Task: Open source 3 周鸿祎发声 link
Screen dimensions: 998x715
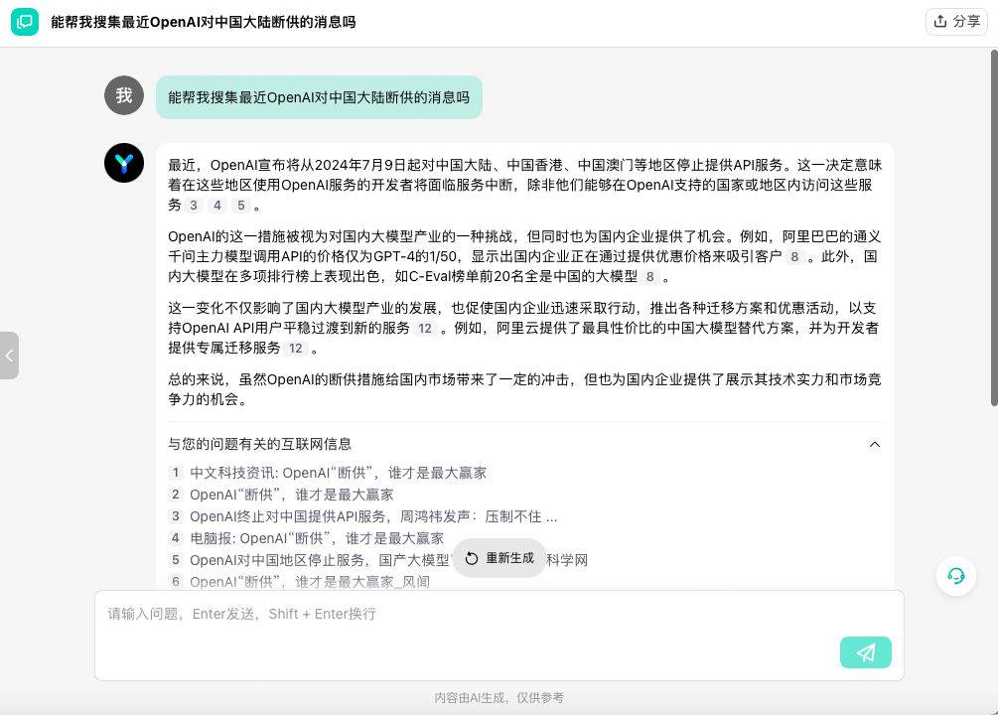Action: (x=373, y=516)
